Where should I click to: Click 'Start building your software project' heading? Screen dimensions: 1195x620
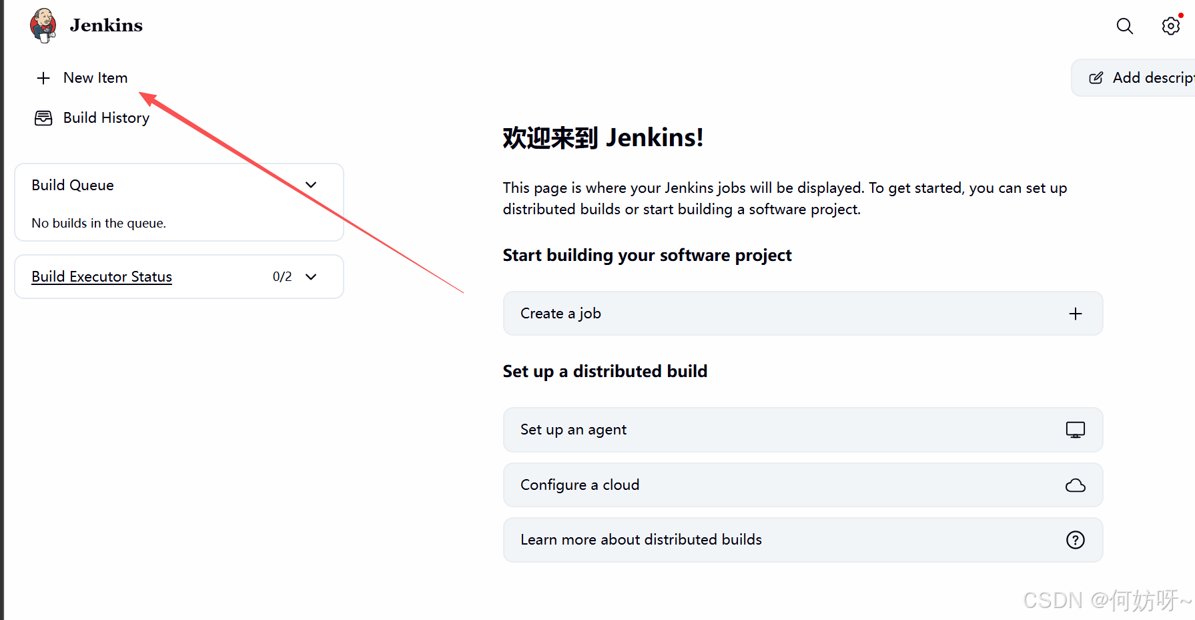pyautogui.click(x=647, y=255)
